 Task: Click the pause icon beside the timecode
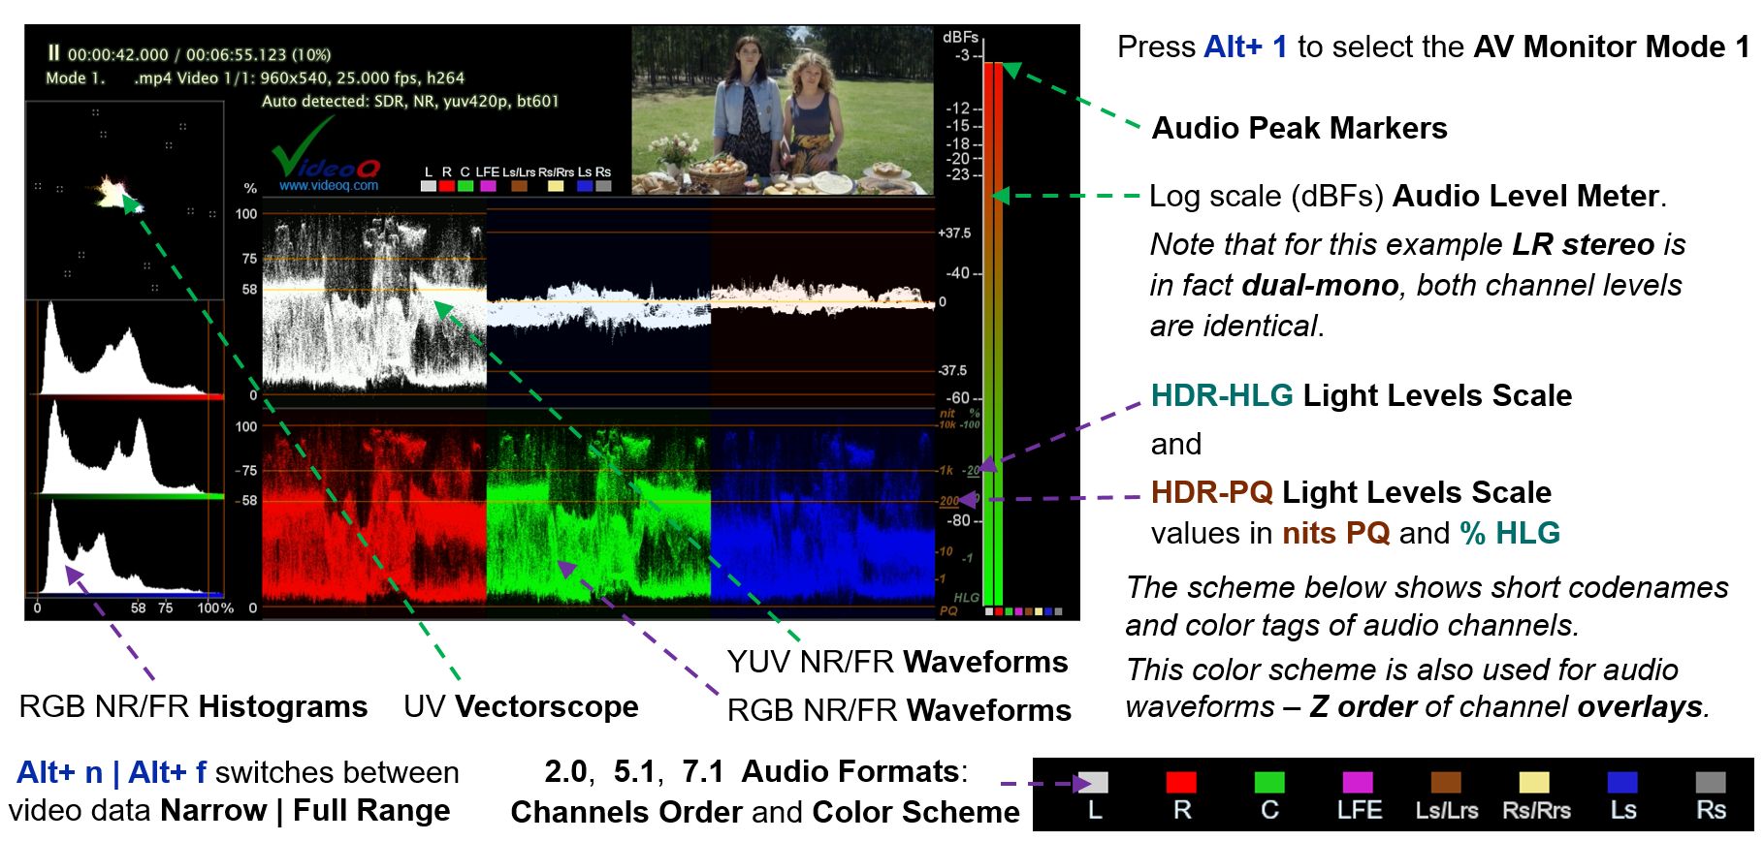[54, 53]
